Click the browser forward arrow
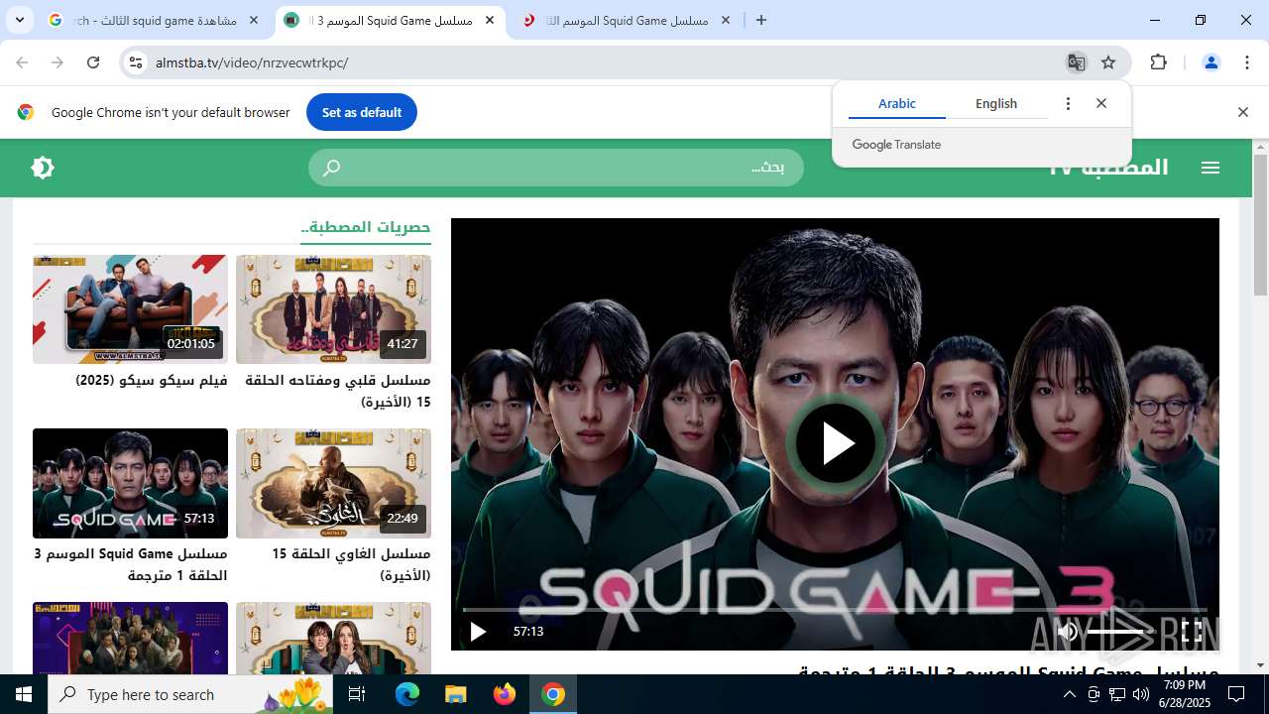 pyautogui.click(x=58, y=62)
